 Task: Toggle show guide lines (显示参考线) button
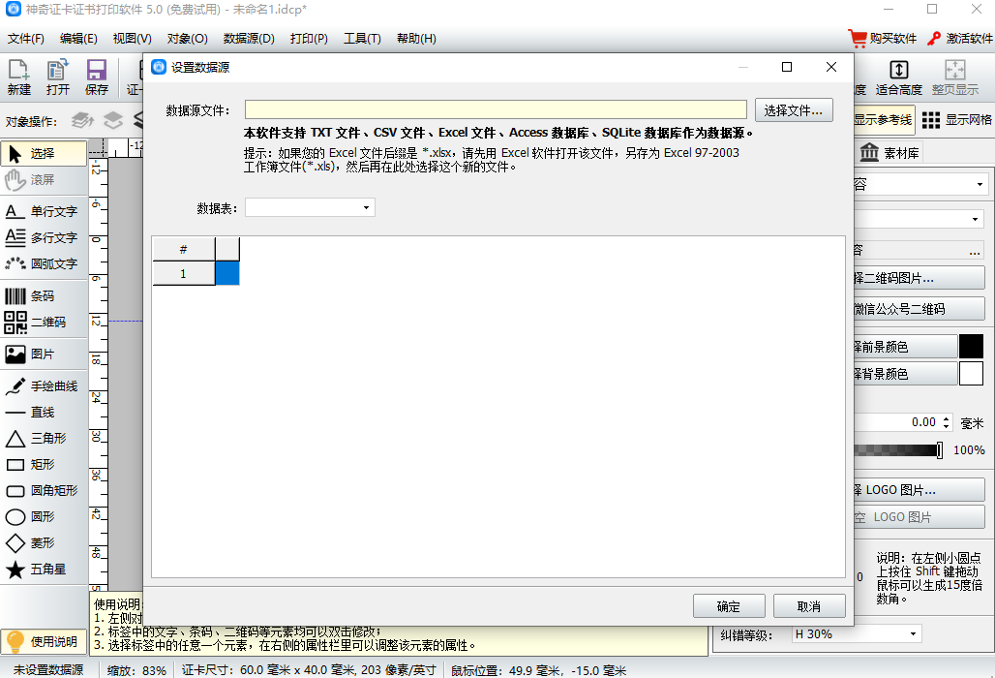click(x=883, y=120)
